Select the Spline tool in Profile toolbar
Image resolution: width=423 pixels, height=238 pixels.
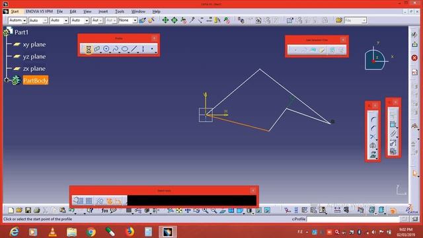pyautogui.click(x=116, y=49)
